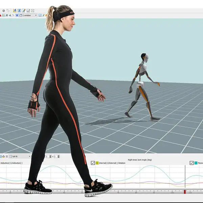
Task: Open the blue framed running figure view
Action: (x=19, y=10)
